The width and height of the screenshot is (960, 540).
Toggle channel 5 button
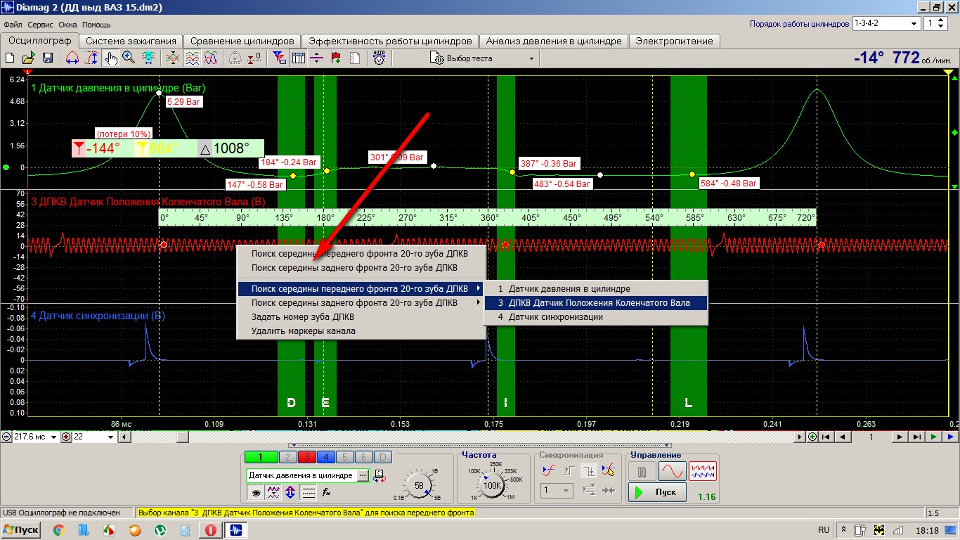344,458
